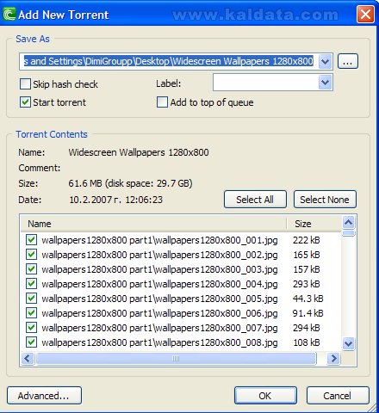Click the size text '61.6 MB'
Screen dimensions: 379x413
[85, 183]
